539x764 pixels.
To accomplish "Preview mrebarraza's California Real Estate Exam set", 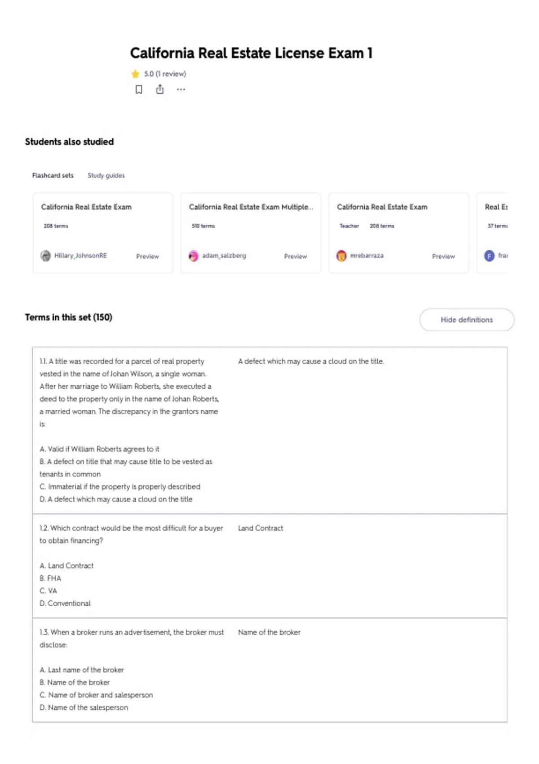I will tap(443, 256).
